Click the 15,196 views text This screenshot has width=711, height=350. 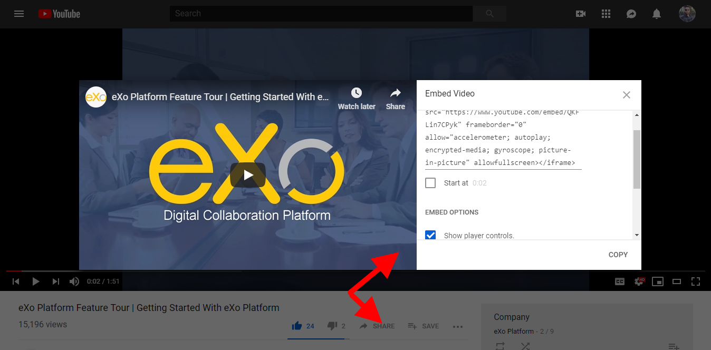click(x=43, y=325)
